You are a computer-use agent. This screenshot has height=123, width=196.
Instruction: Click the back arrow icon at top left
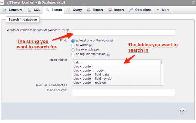2,2
